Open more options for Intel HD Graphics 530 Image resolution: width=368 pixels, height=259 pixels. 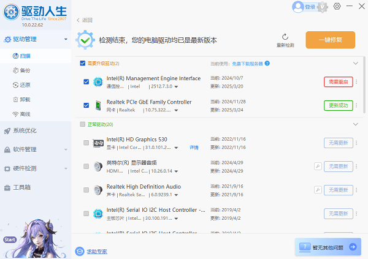point(356,143)
